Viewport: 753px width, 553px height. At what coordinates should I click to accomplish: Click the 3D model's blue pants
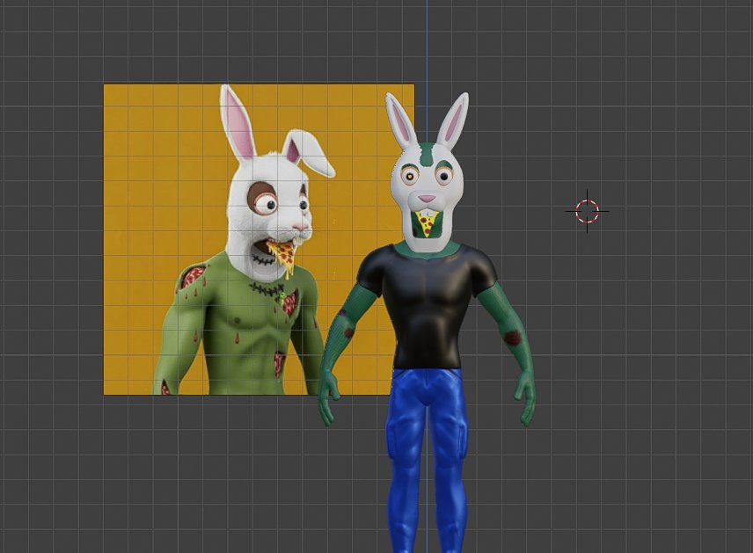tap(426, 448)
